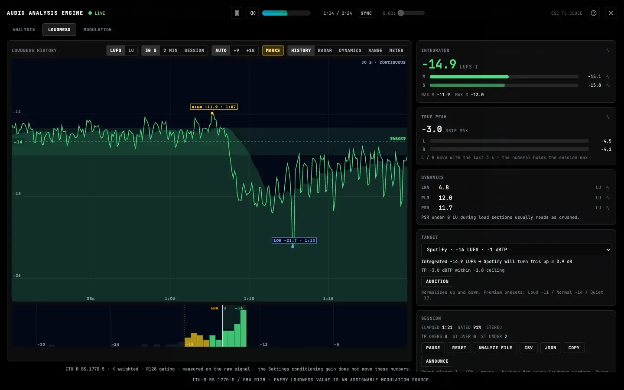This screenshot has width=624, height=390.
Task: Click the COPY button
Action: pos(574,348)
